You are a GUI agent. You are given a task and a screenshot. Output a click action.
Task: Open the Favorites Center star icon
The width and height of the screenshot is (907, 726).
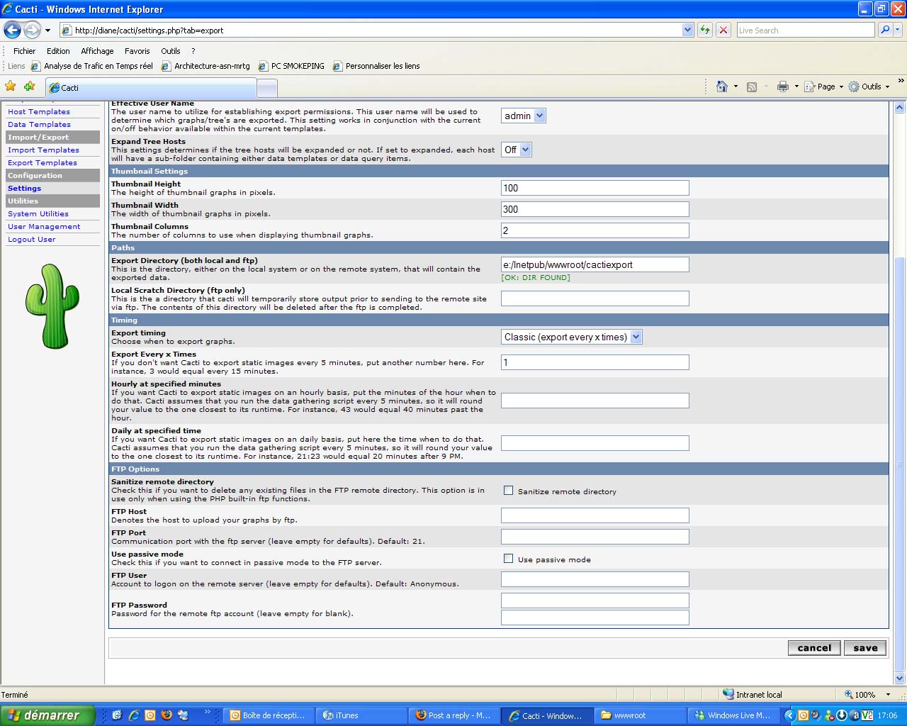coord(11,86)
